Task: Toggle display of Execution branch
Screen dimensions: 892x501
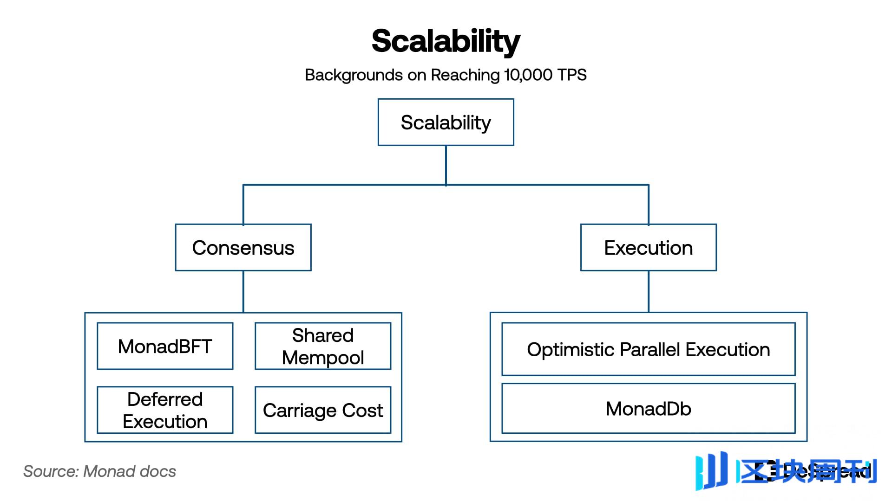Action: (648, 248)
